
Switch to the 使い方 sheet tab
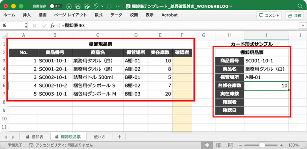(x=100, y=137)
